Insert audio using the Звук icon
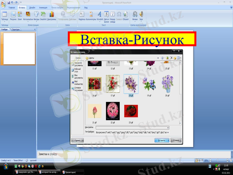 coord(141,15)
